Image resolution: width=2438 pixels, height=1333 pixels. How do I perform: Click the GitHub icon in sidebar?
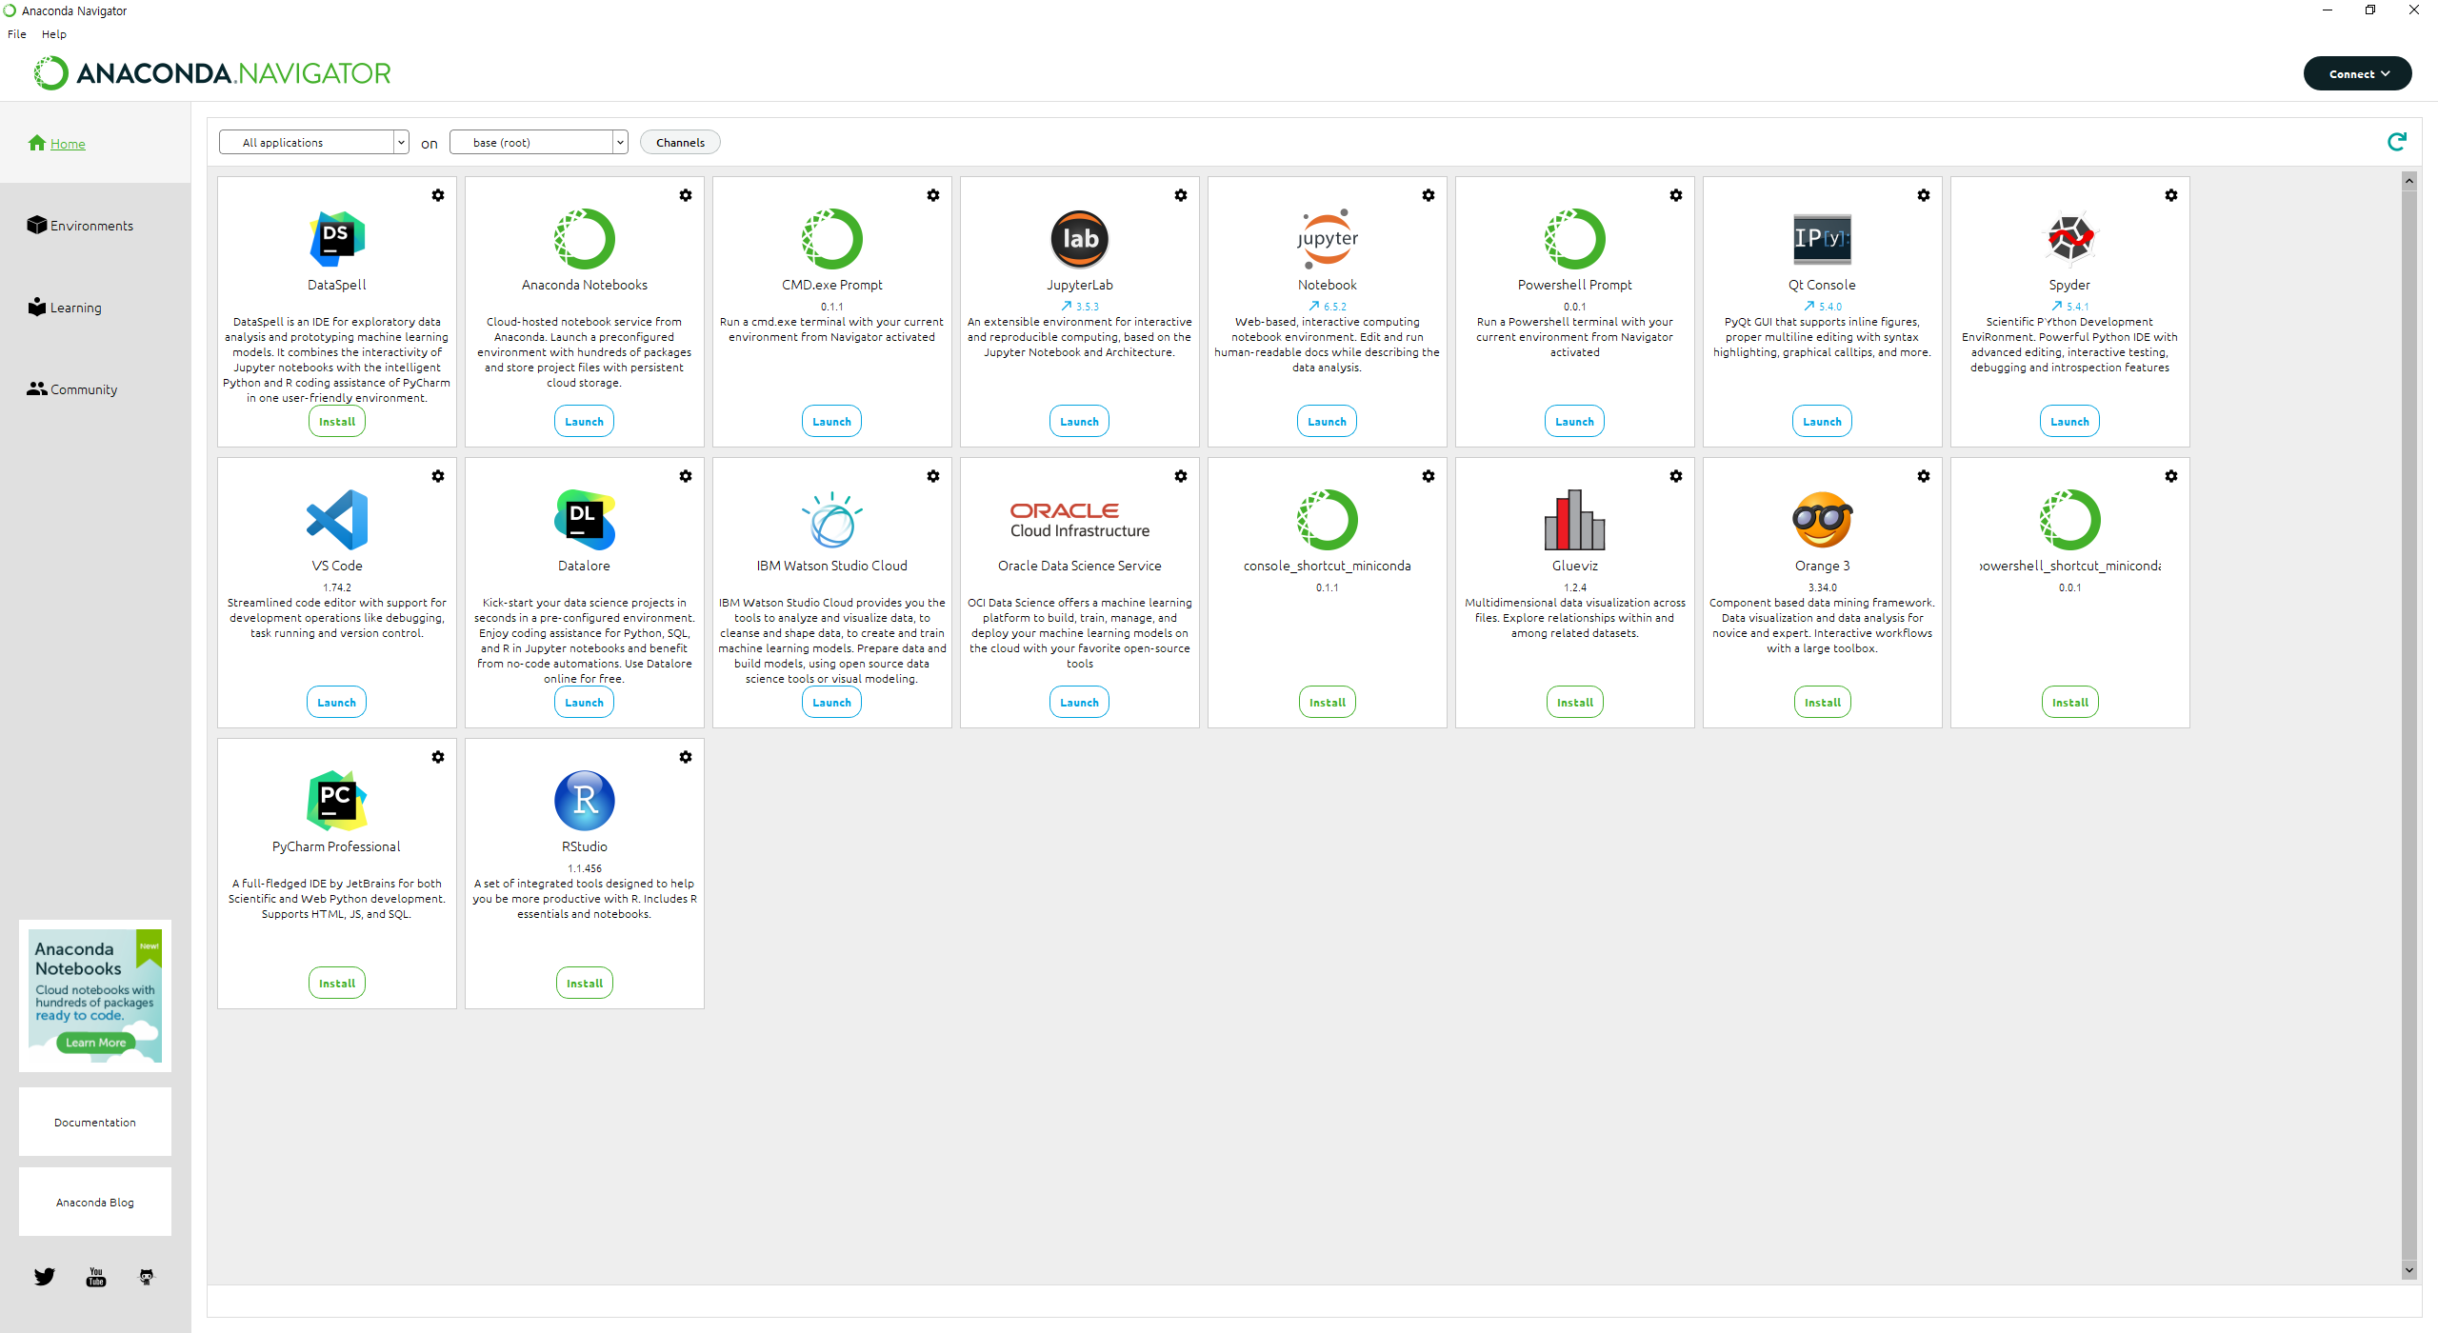[146, 1277]
